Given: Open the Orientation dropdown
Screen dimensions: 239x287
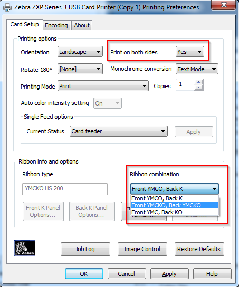Looking at the screenshot, I should click(x=80, y=52).
